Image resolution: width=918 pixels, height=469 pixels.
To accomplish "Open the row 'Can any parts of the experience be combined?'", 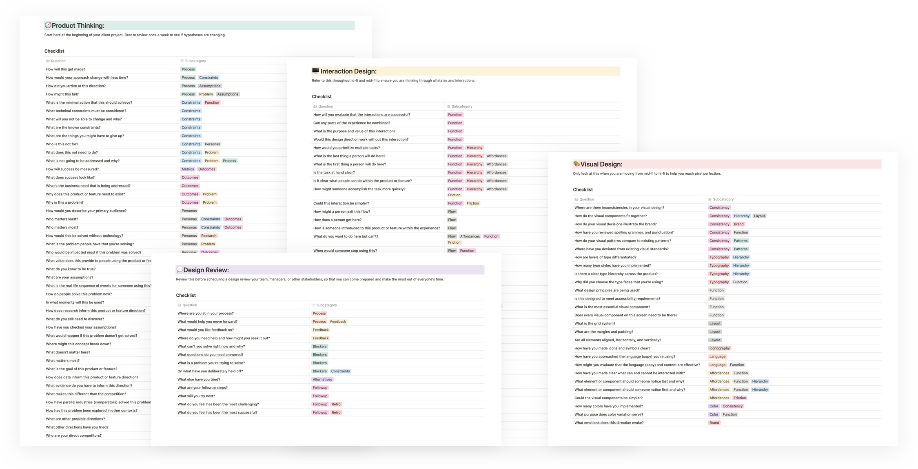I will click(352, 123).
